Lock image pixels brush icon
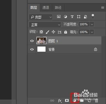Screen dimensions: 106x104 (x=48, y=32)
